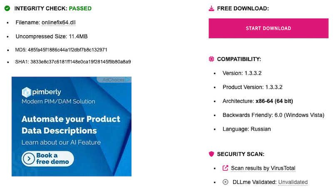Select the MD5 hash value
Image resolution: width=333 pixels, height=188 pixels.
[x=67, y=50]
